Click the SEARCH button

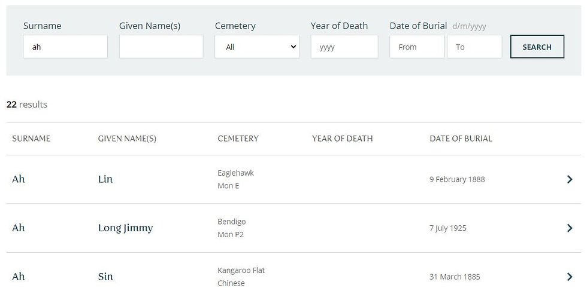click(x=537, y=47)
